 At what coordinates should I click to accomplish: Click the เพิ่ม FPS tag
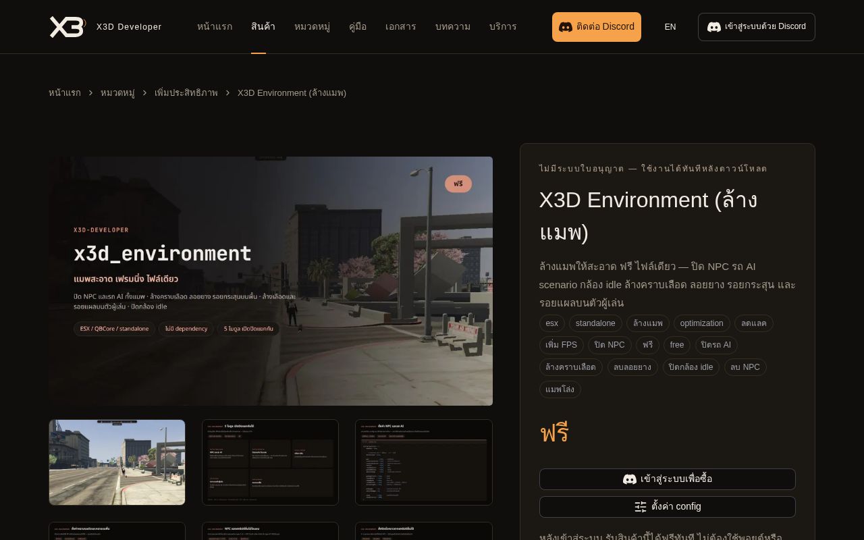pyautogui.click(x=562, y=345)
